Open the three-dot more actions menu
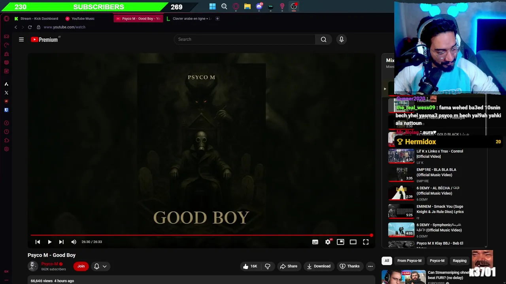This screenshot has height=284, width=506. click(370, 266)
